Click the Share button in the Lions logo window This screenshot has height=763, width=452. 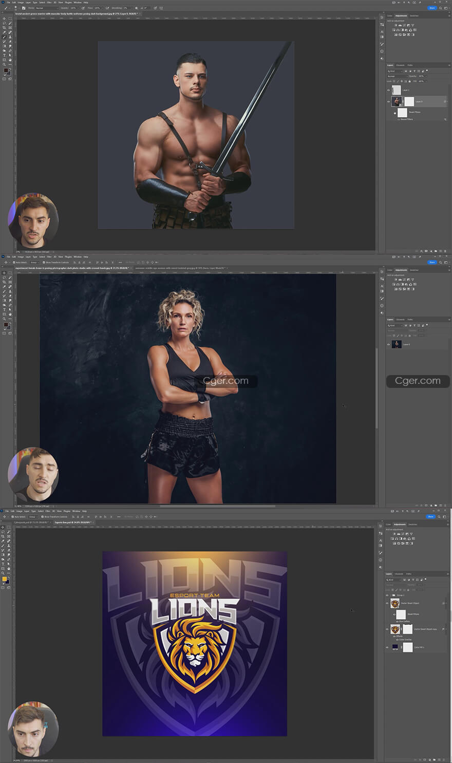(430, 516)
